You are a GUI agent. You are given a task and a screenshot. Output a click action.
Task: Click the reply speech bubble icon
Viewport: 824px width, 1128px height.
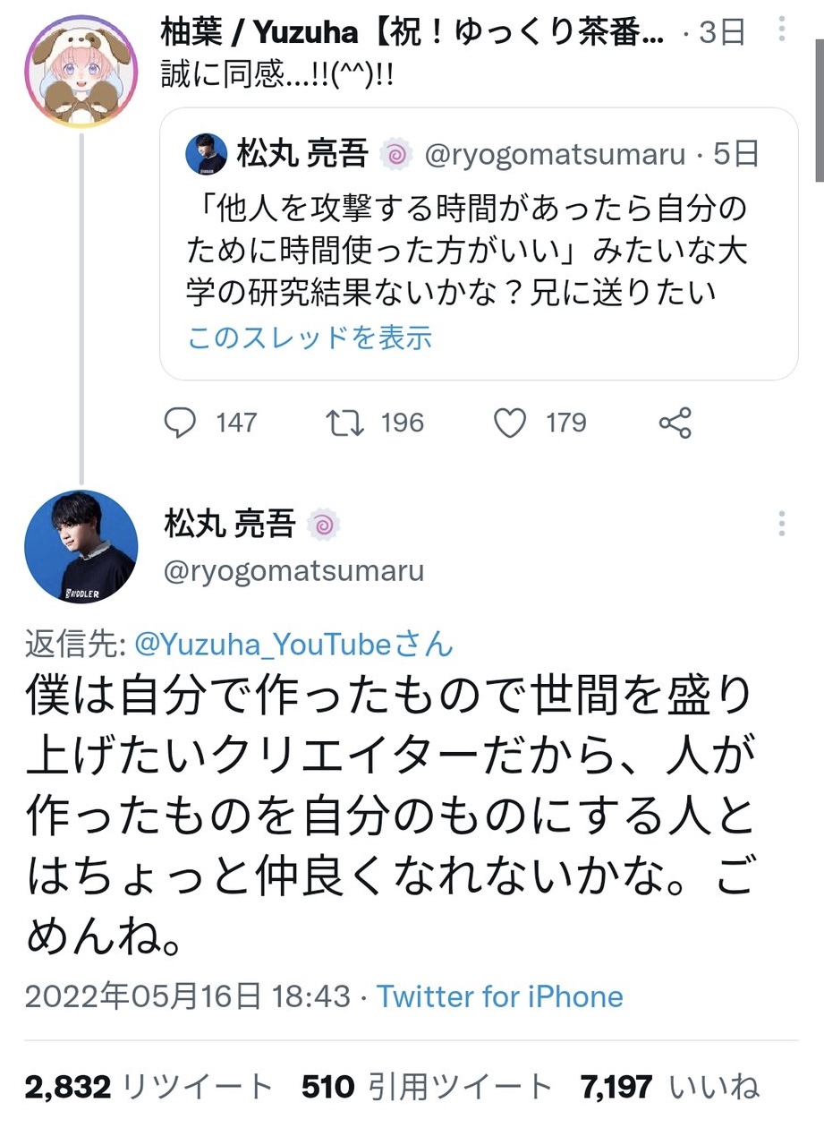(181, 423)
